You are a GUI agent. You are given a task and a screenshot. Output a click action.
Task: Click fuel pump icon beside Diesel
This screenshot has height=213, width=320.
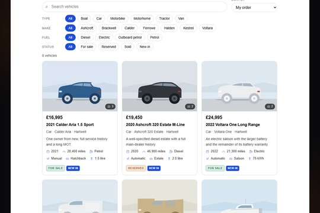[x=171, y=151]
